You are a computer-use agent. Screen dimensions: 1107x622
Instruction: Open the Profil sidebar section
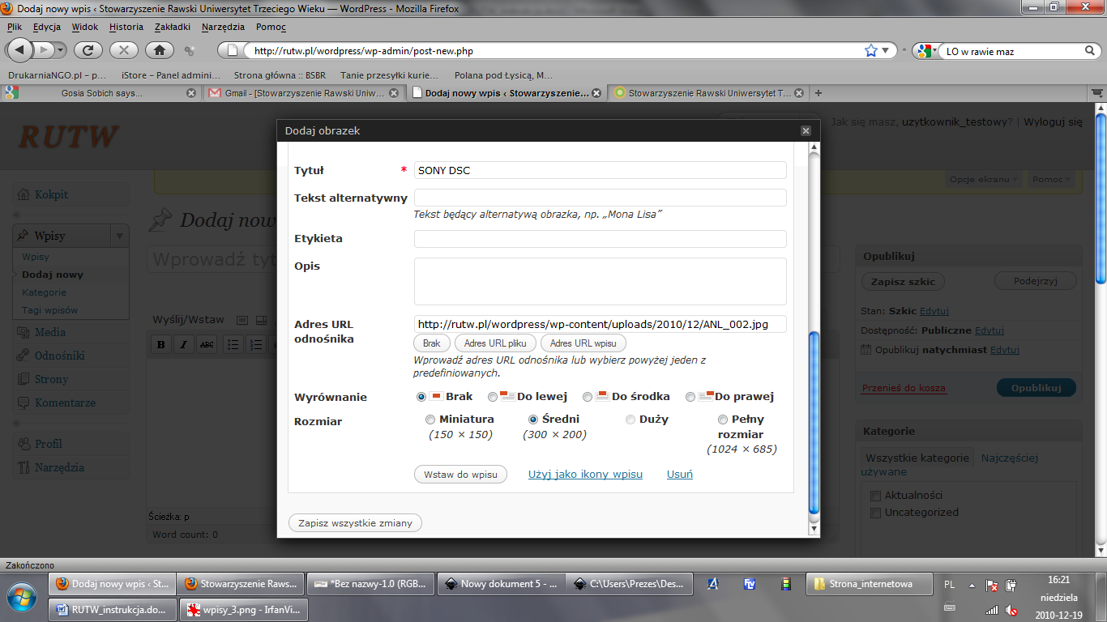49,444
